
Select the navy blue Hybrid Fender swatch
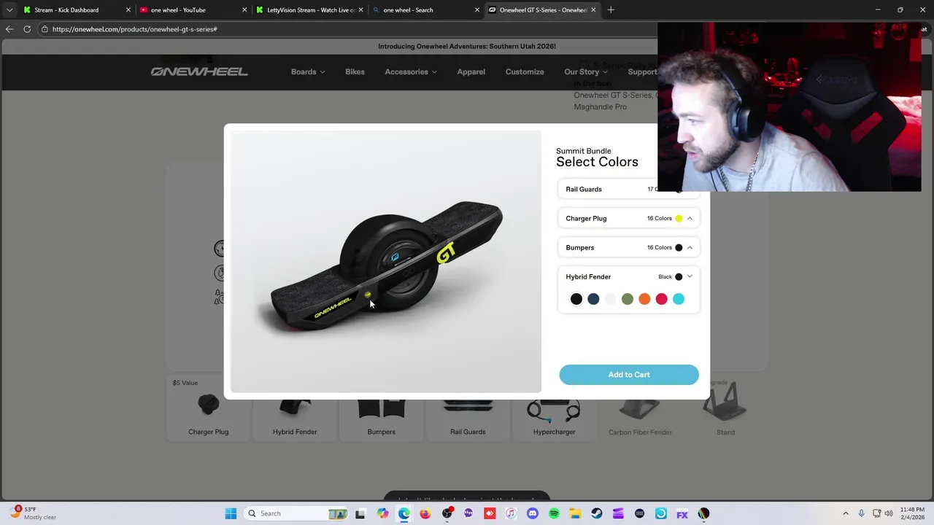click(x=593, y=299)
